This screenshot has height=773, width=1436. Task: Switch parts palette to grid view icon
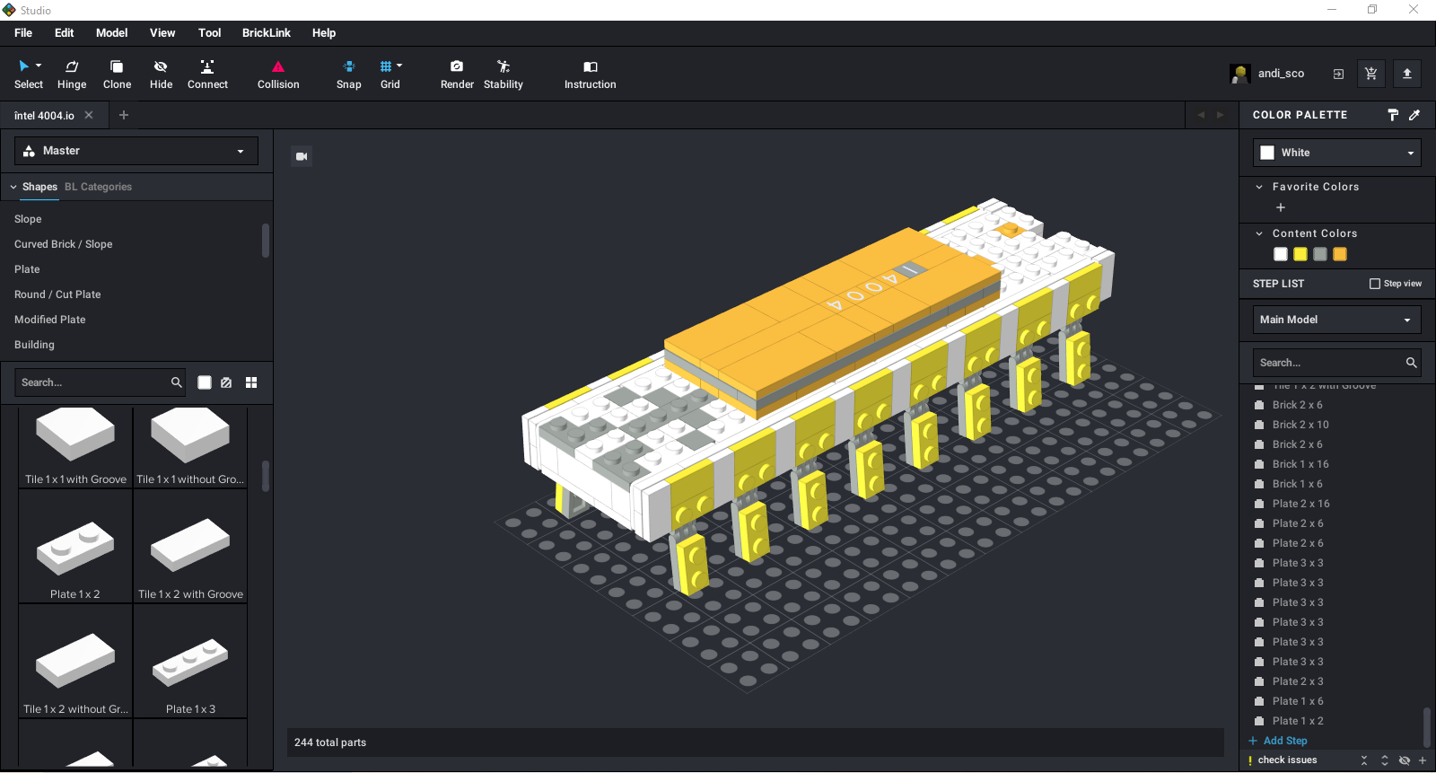click(x=251, y=382)
